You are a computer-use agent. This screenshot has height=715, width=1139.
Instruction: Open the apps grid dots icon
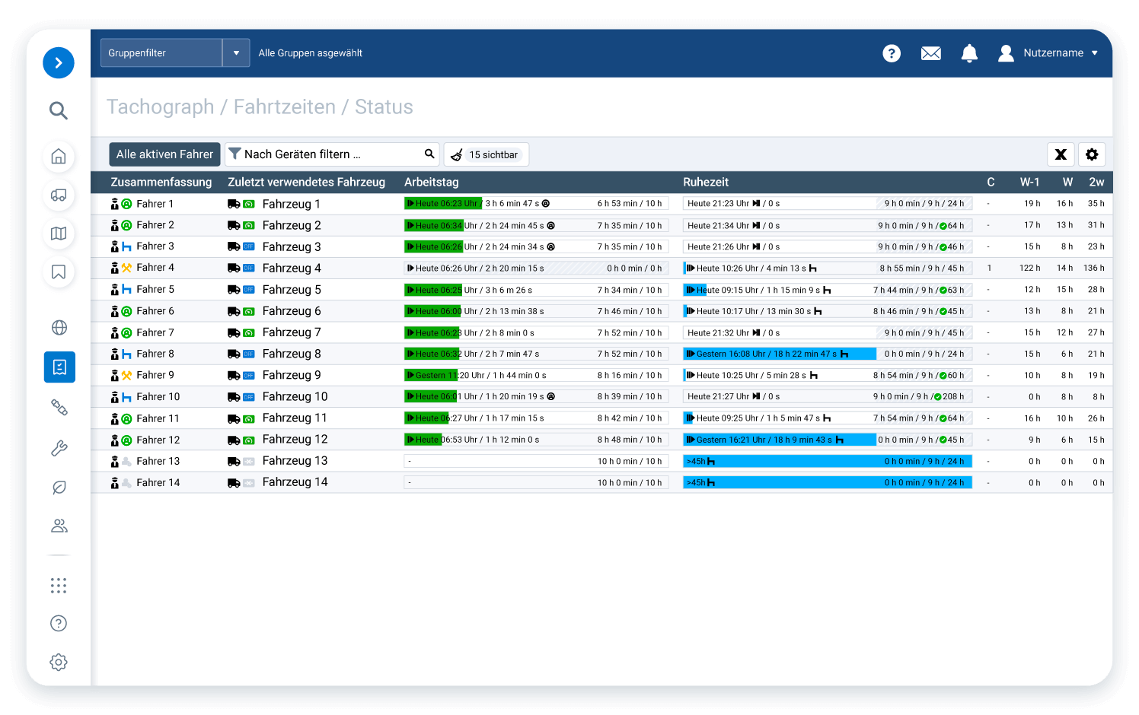tap(59, 585)
